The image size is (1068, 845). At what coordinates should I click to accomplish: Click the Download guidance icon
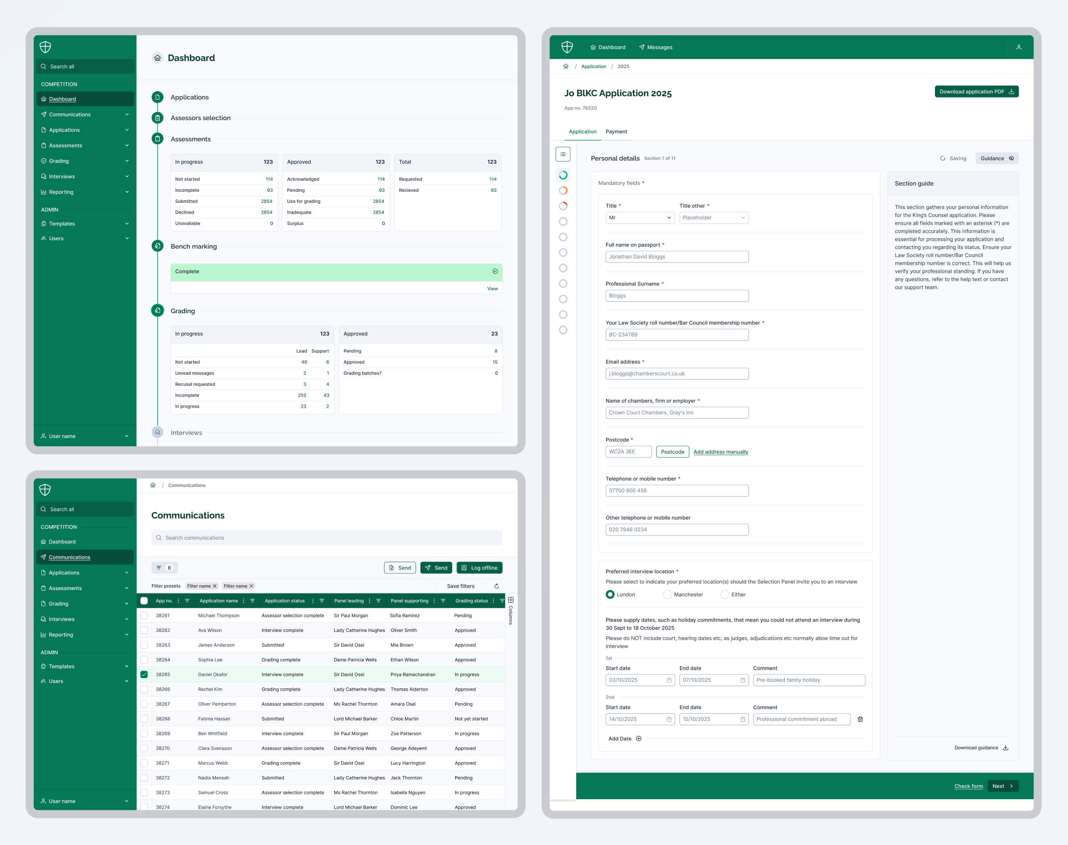click(1005, 748)
